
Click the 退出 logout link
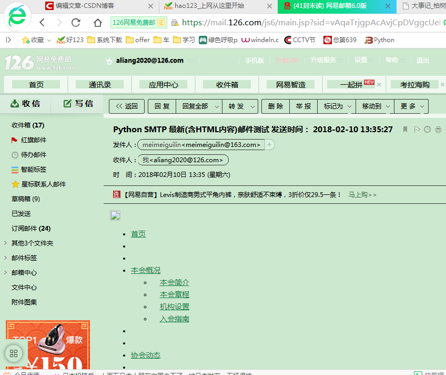422,61
